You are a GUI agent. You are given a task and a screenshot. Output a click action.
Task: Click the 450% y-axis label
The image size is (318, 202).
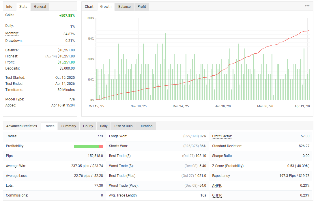(91, 39)
